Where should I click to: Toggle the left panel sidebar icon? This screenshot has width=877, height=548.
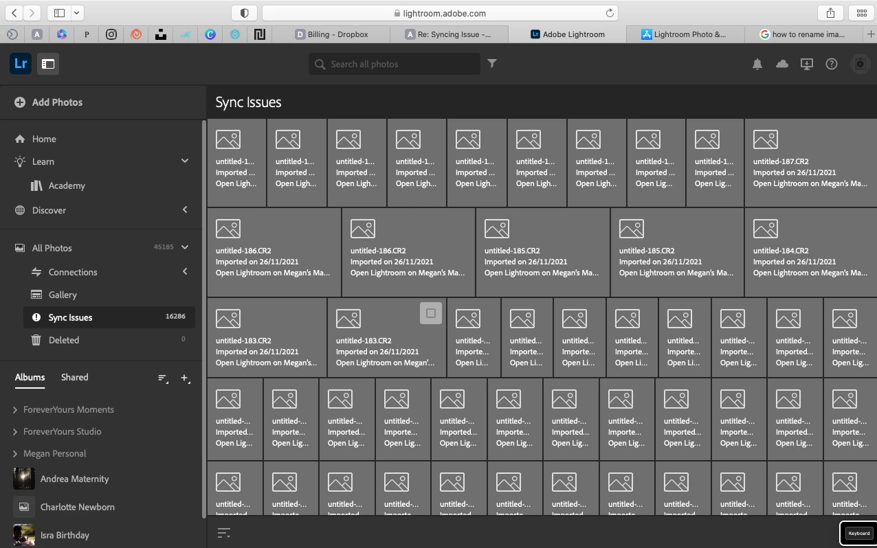click(48, 64)
